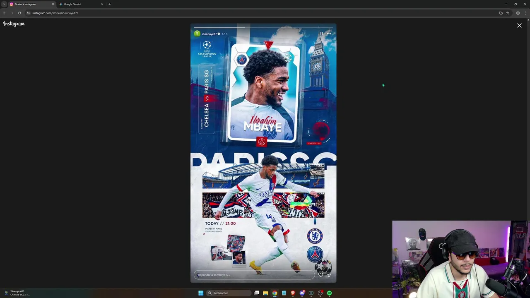Expand the tab search dropdown arrow
The height and width of the screenshot is (298, 530).
(x=4, y=4)
